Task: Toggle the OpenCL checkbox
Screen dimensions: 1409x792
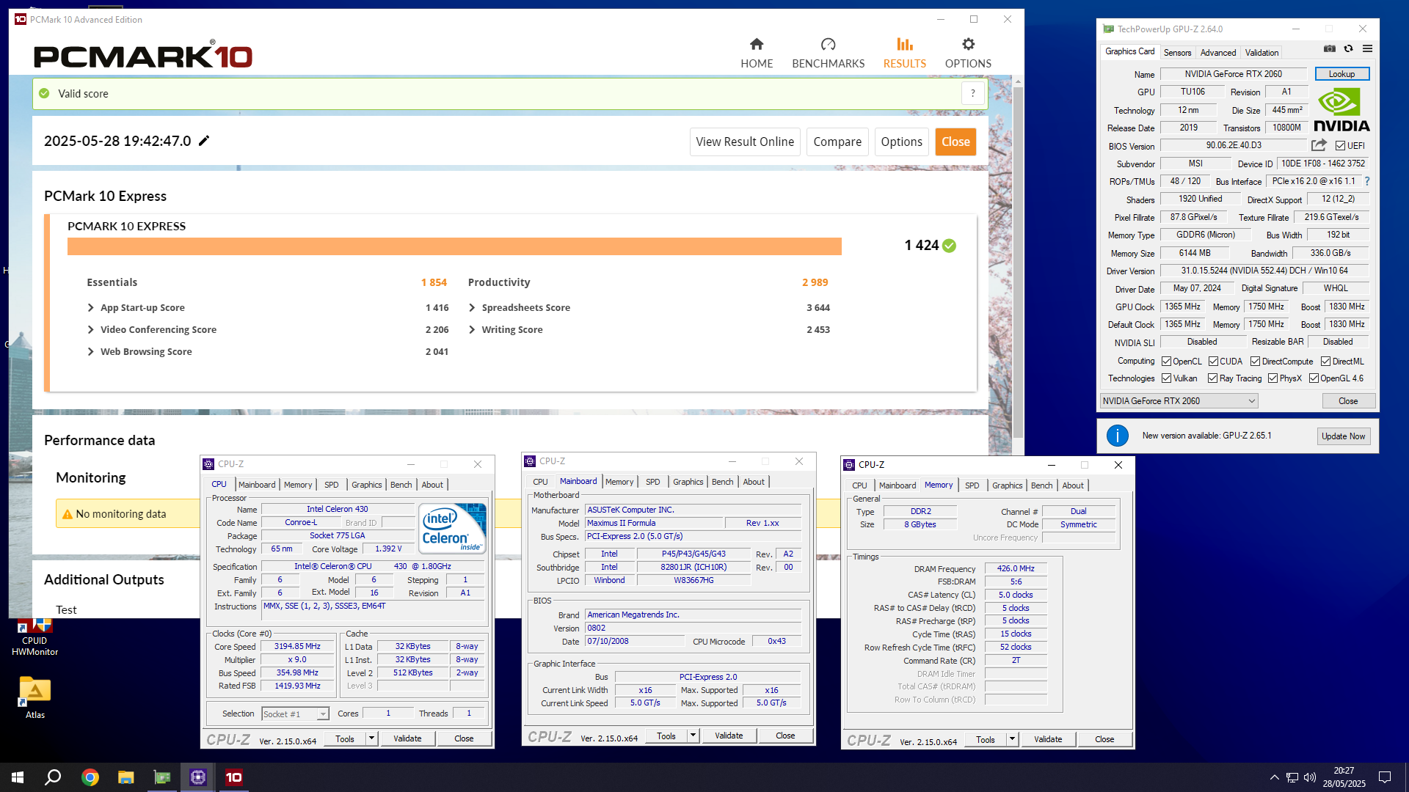Action: point(1166,362)
